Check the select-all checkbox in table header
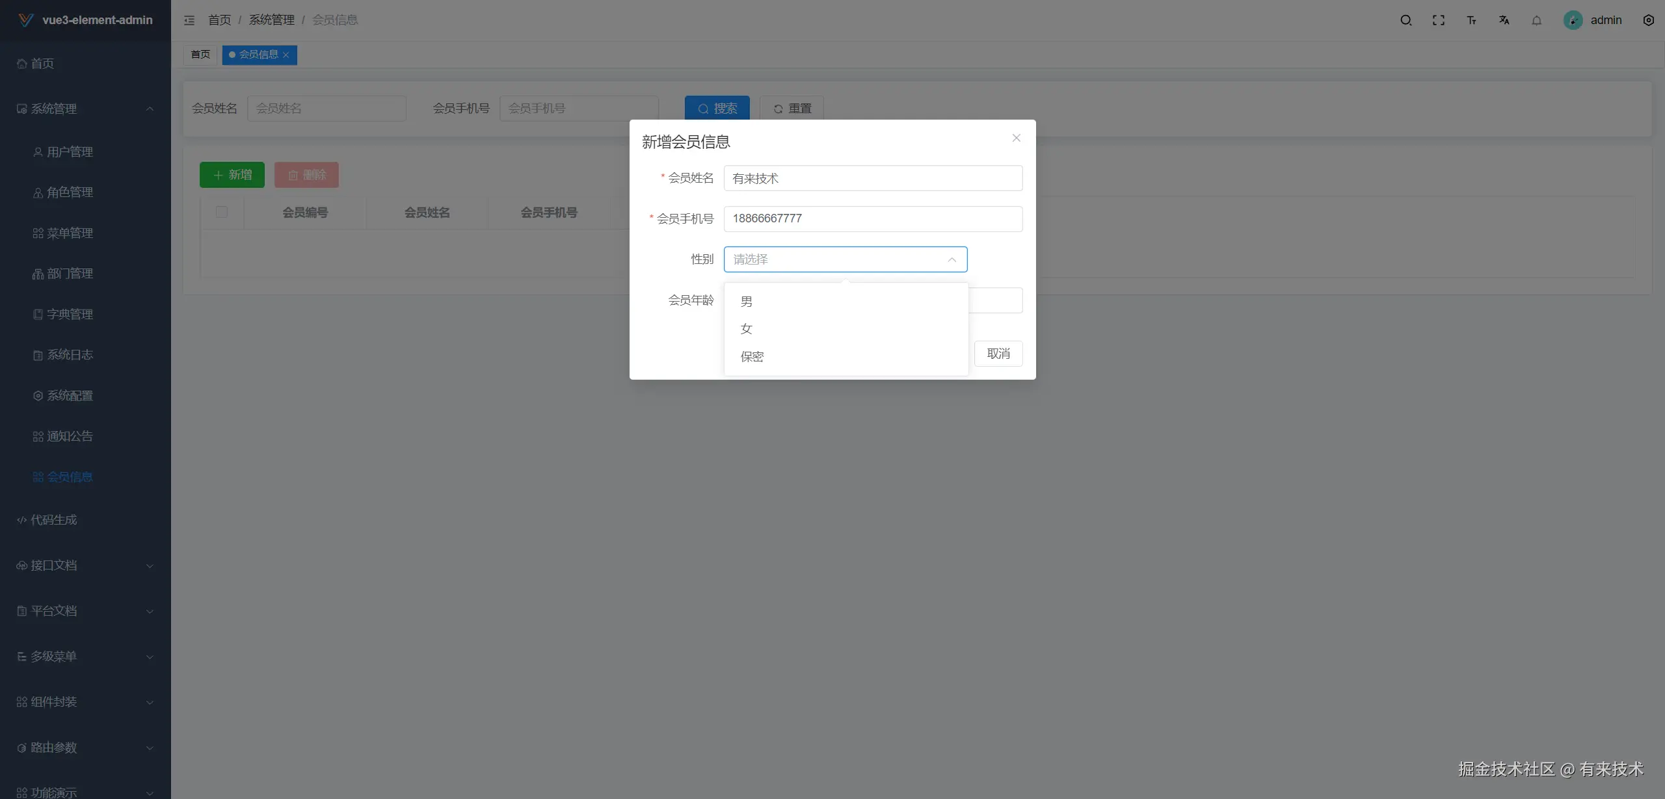This screenshot has height=799, width=1665. point(222,212)
